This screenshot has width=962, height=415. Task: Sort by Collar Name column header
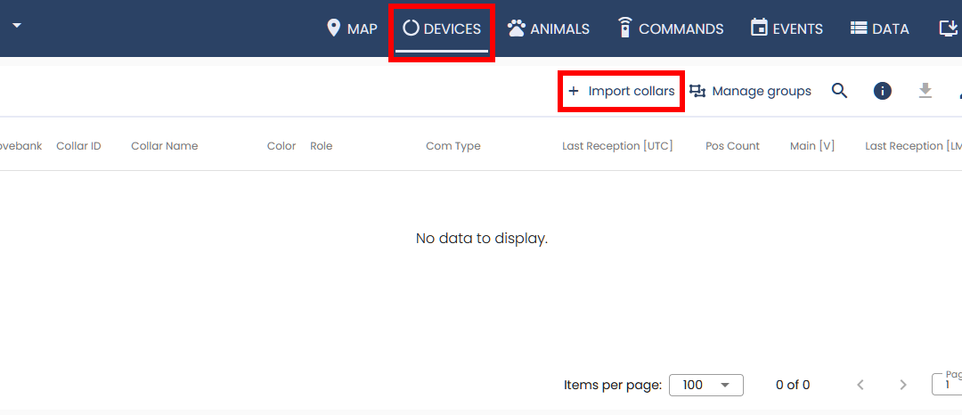pyautogui.click(x=164, y=146)
